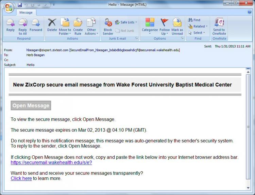Open Quick Access Toolbar customize arrow
The image size is (255, 195).
tap(54, 5)
